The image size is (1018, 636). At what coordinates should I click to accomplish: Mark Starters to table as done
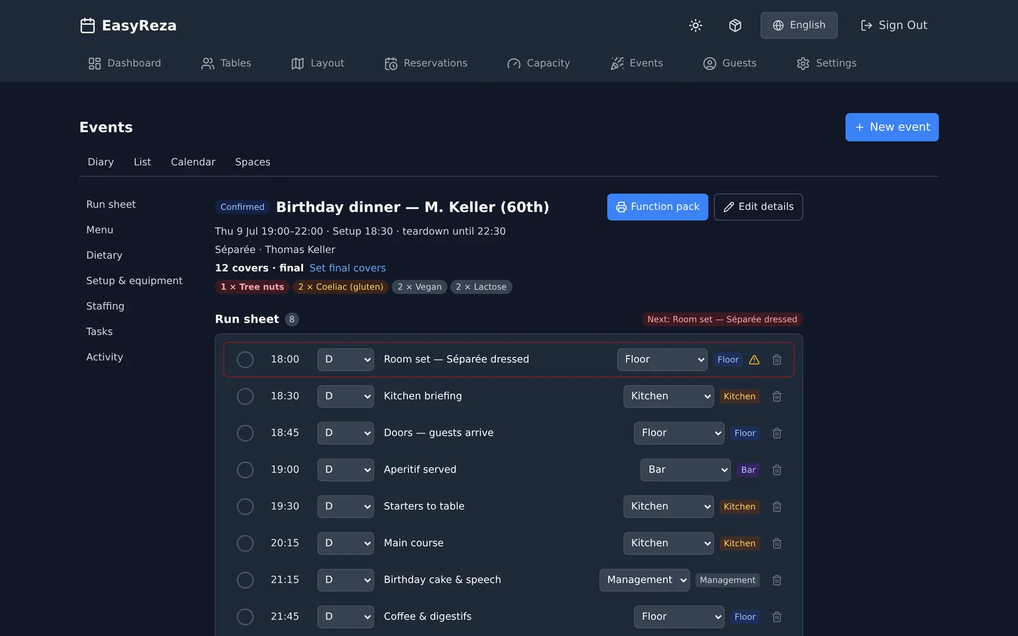coord(245,507)
